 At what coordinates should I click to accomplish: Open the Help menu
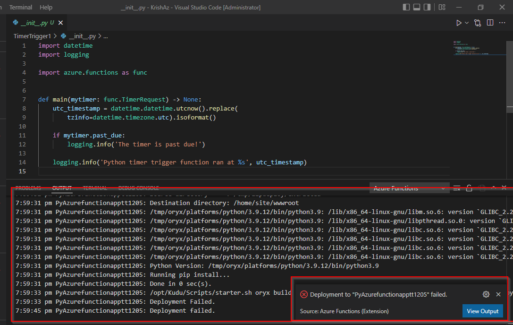click(x=46, y=7)
